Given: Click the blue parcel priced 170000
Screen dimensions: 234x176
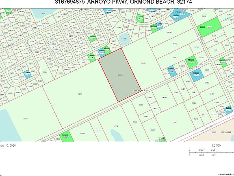Looking at the screenshot, I should tap(197, 75).
